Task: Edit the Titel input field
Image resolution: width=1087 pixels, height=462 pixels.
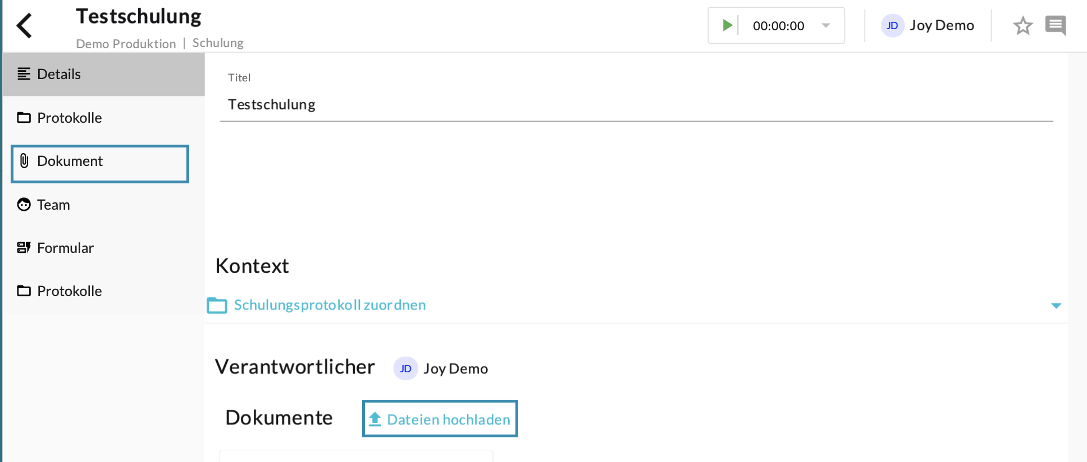Action: [636, 105]
